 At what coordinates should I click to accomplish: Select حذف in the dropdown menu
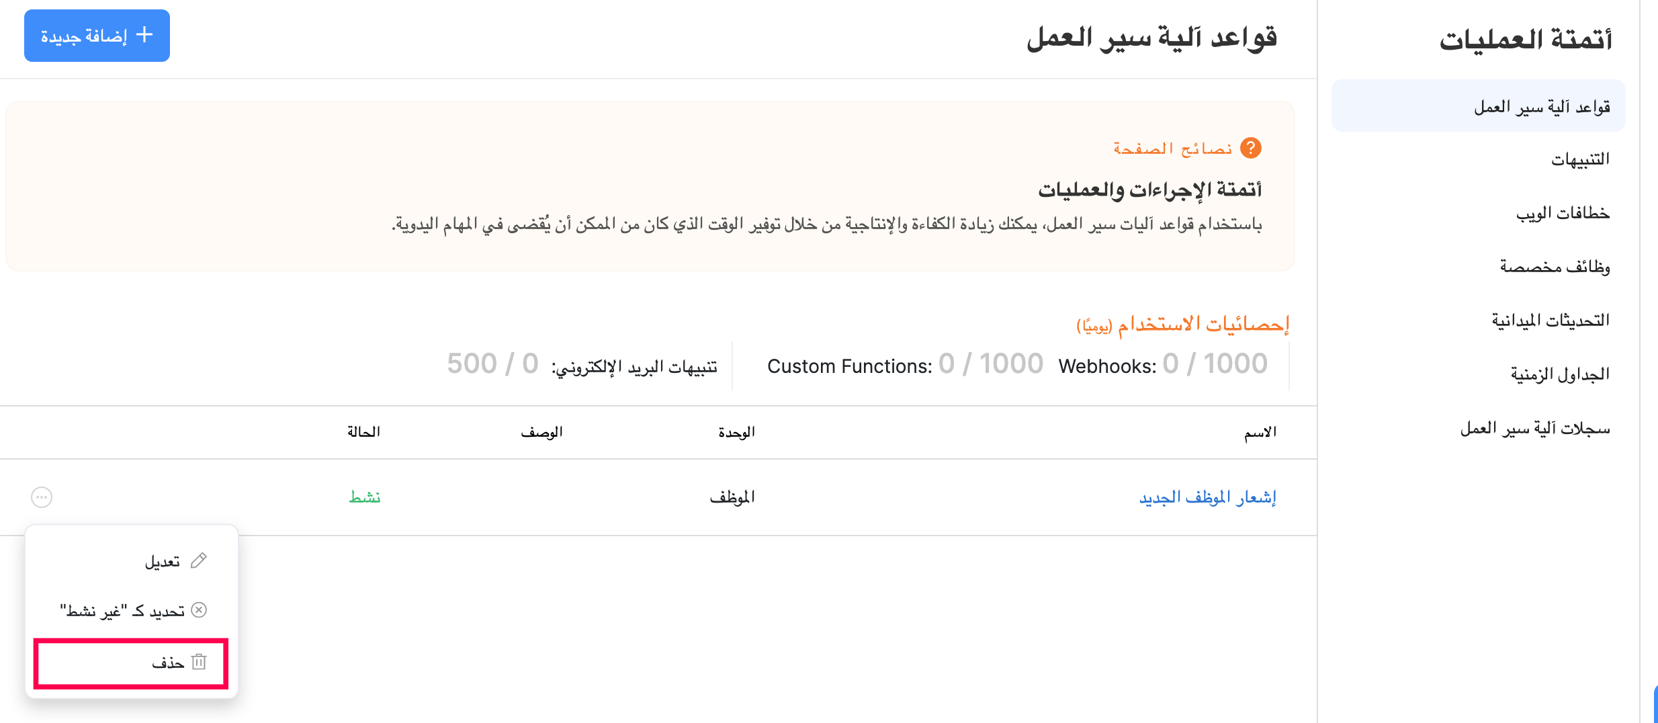(x=168, y=663)
